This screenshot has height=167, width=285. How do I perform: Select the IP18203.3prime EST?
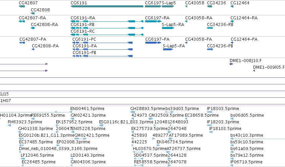click(x=209, y=125)
